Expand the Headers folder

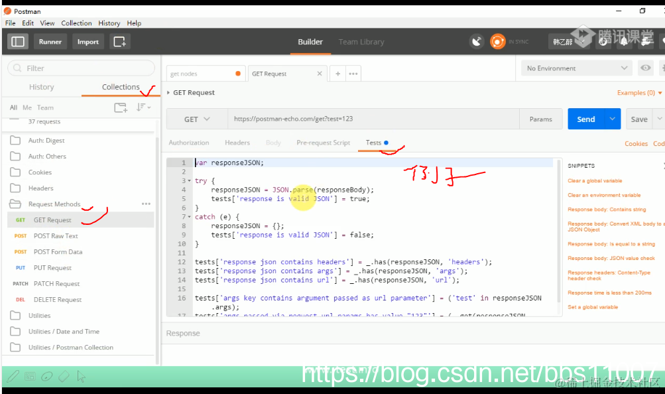tap(15, 188)
